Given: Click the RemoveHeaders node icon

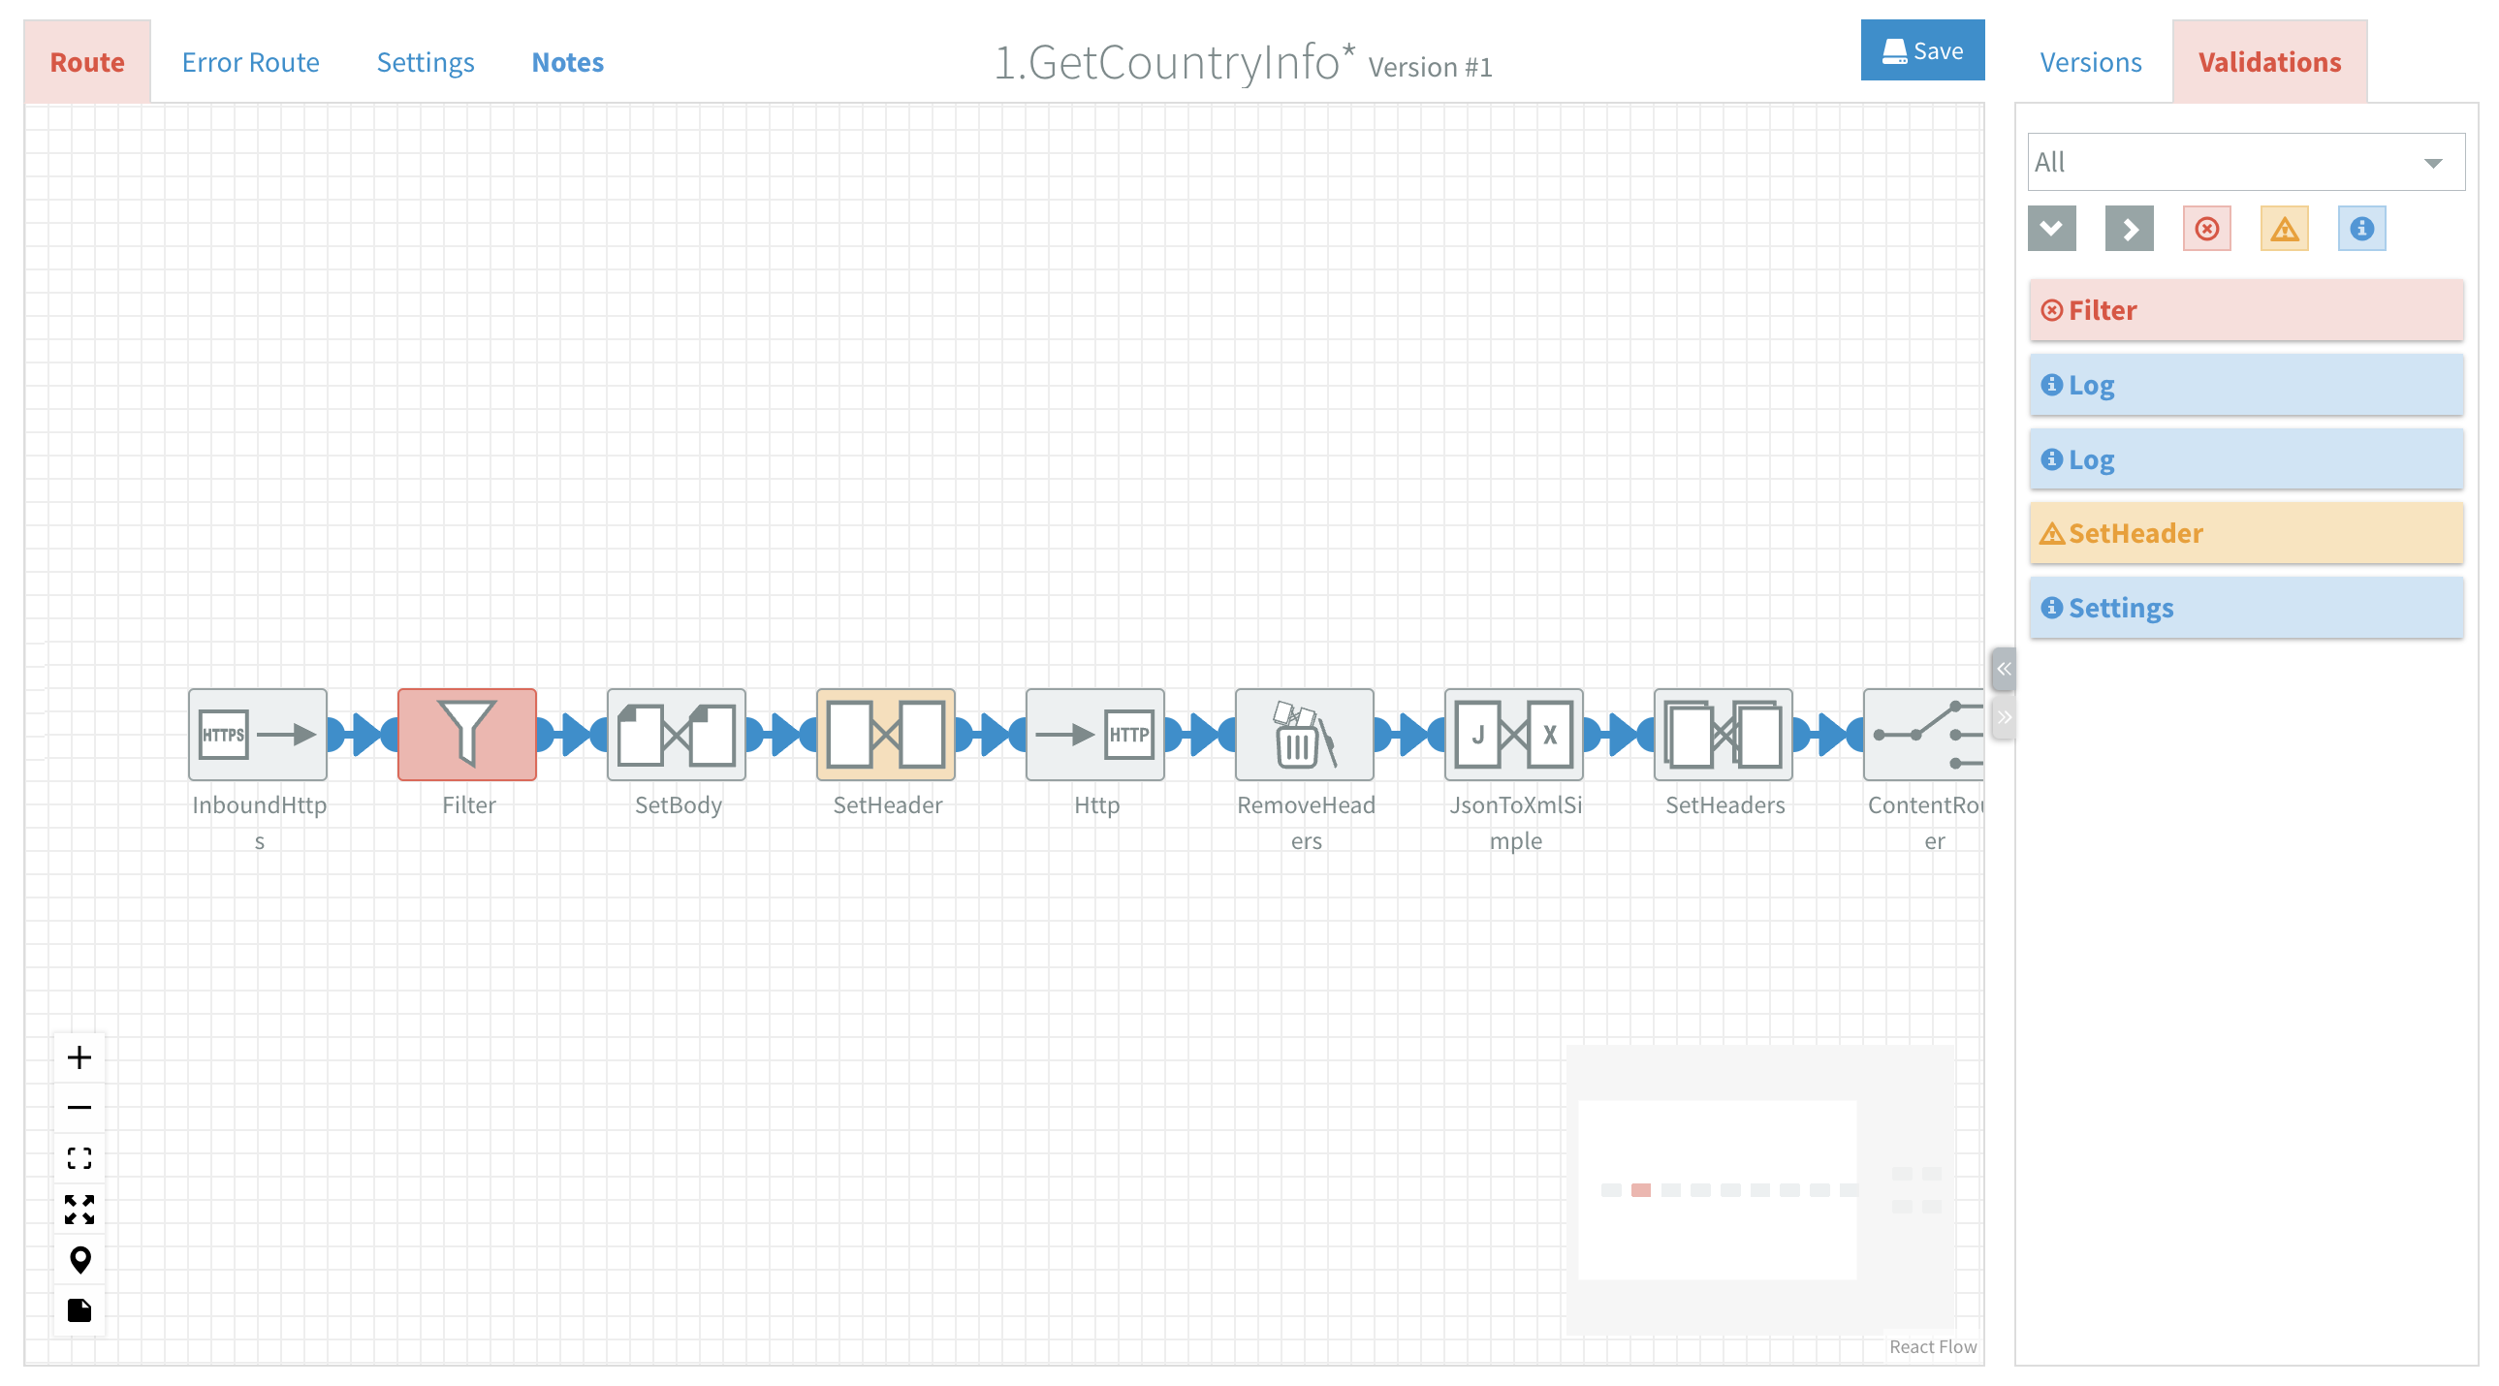Looking at the screenshot, I should [1303, 734].
